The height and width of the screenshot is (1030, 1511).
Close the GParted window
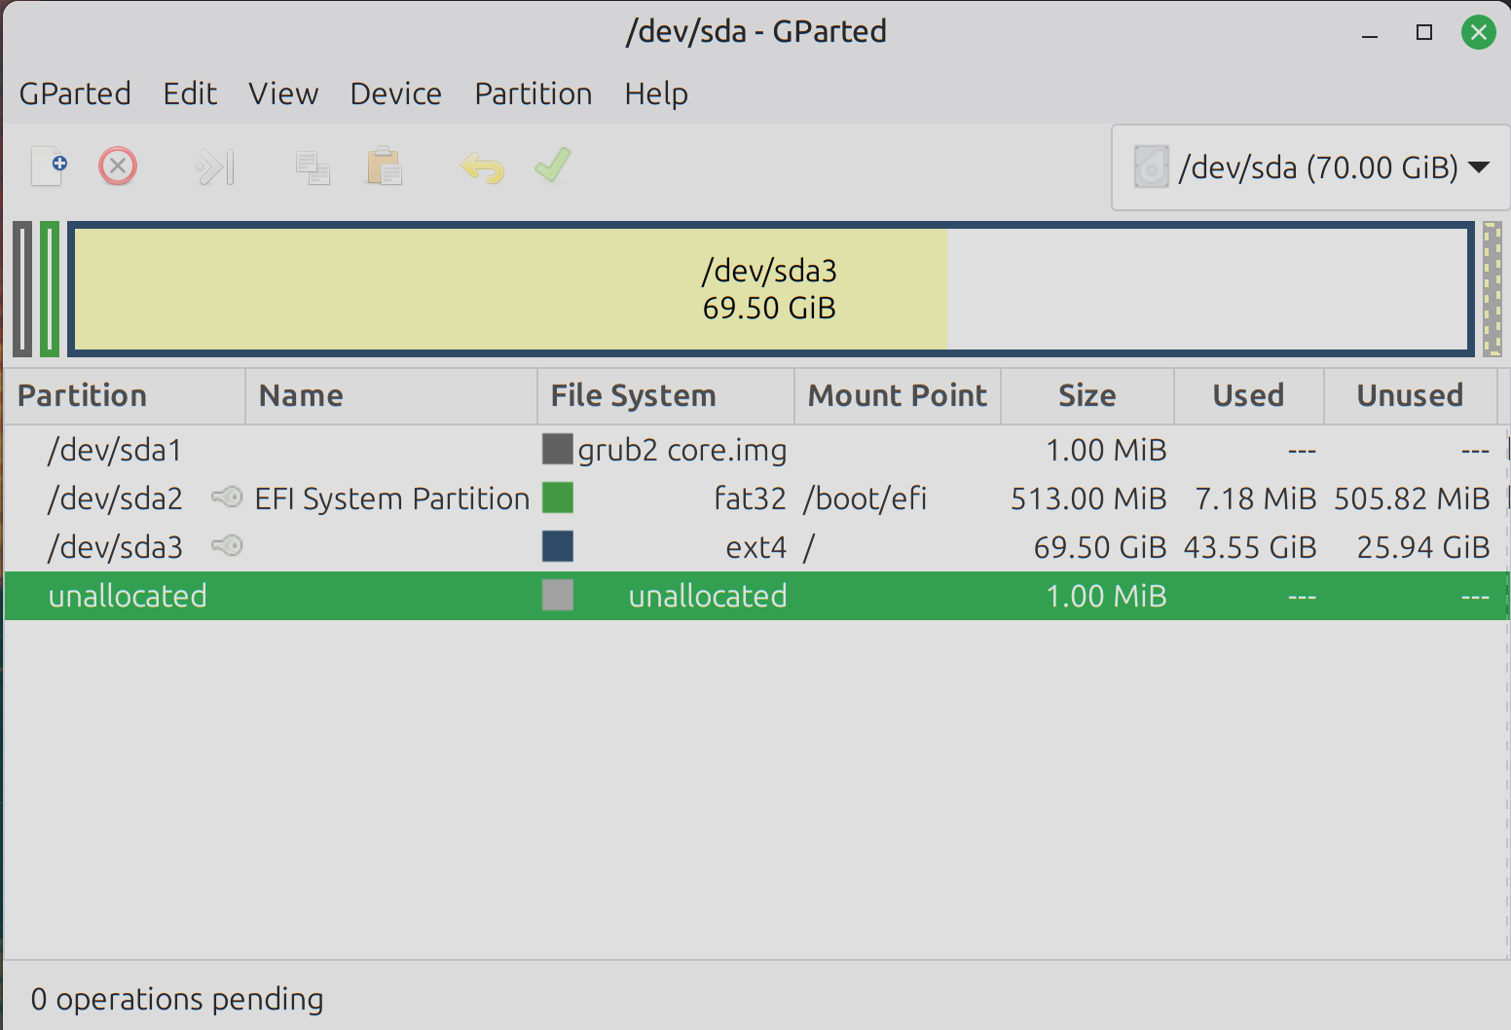pos(1478,32)
